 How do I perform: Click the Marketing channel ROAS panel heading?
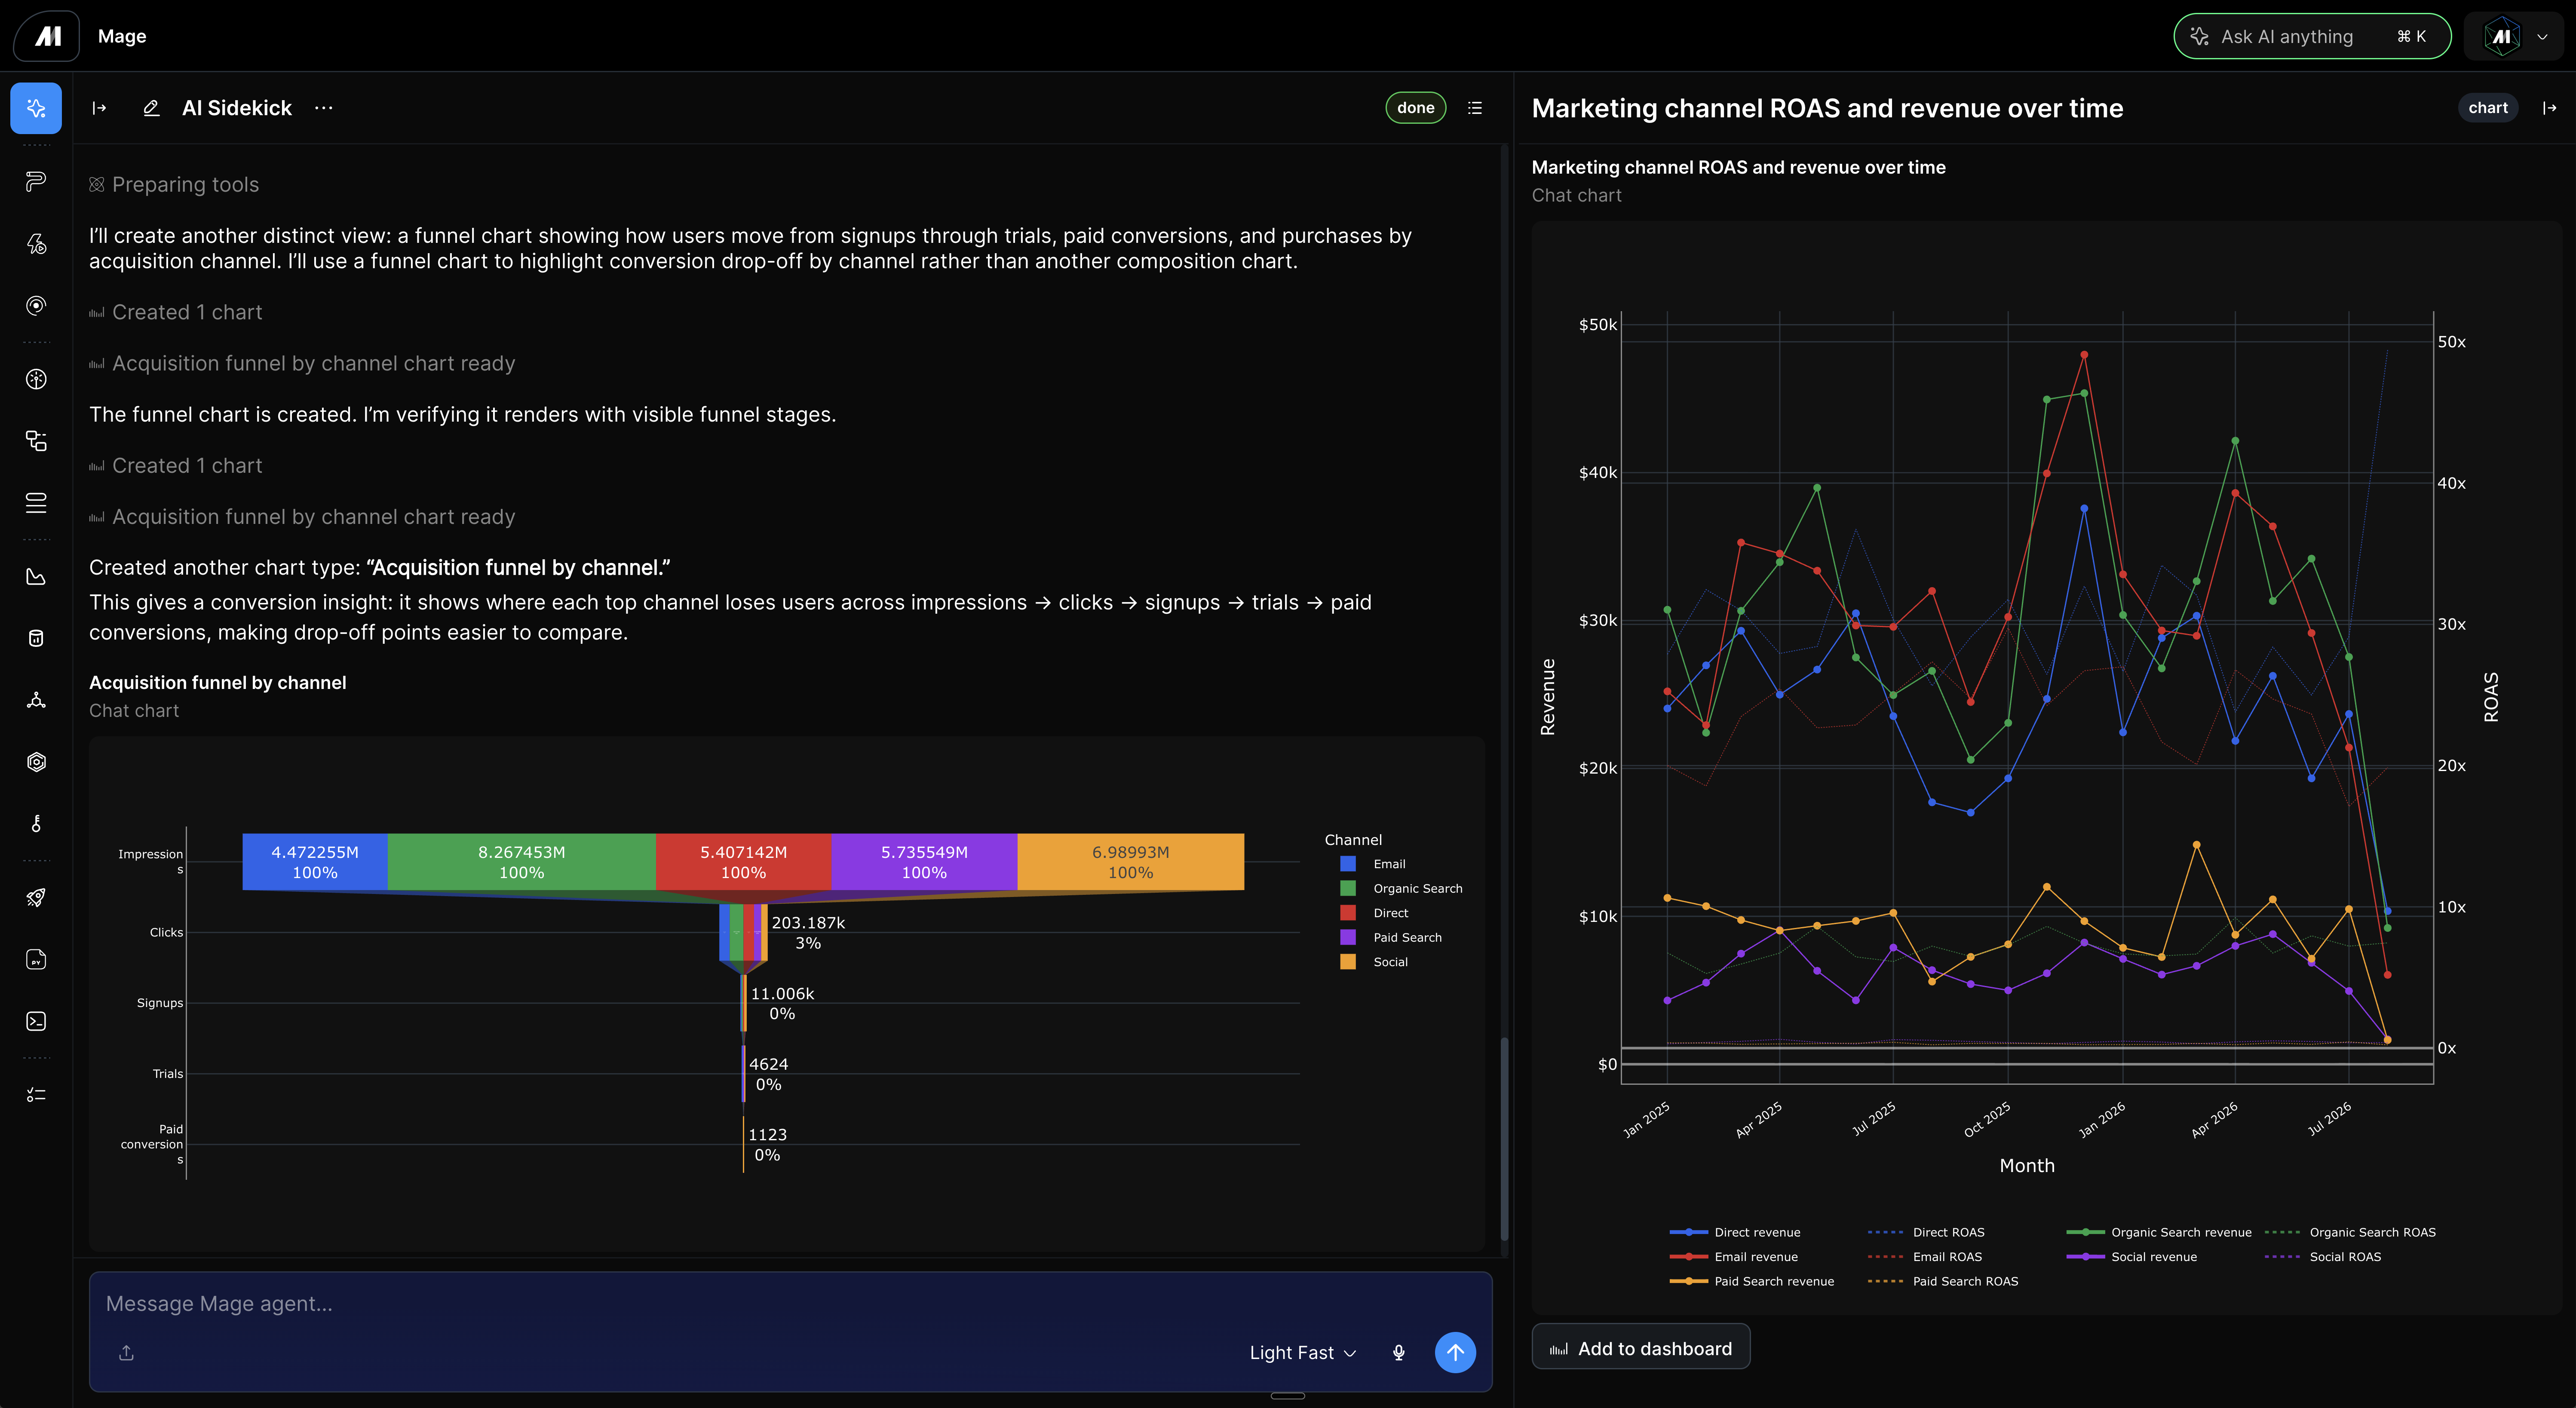[x=1827, y=108]
